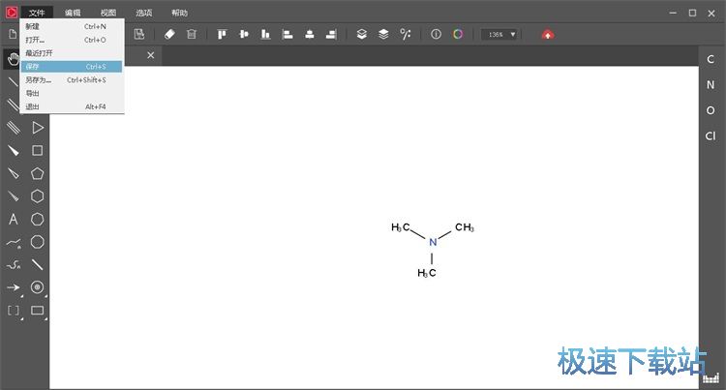Click the trash can delete icon
This screenshot has width=726, height=390.
coord(192,34)
